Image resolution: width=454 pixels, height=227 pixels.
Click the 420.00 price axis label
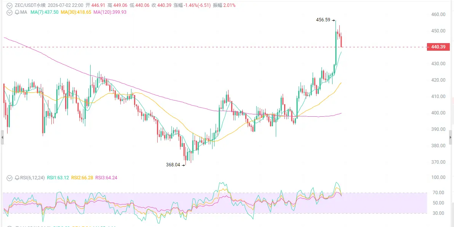[x=438, y=80]
